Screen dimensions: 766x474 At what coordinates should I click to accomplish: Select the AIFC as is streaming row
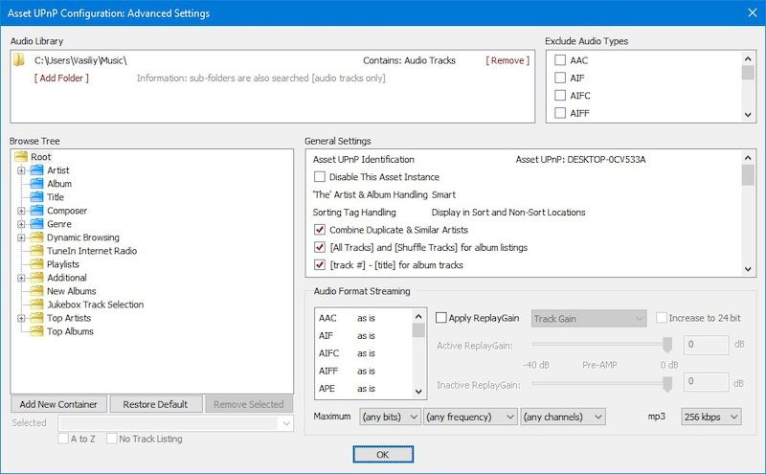point(364,353)
